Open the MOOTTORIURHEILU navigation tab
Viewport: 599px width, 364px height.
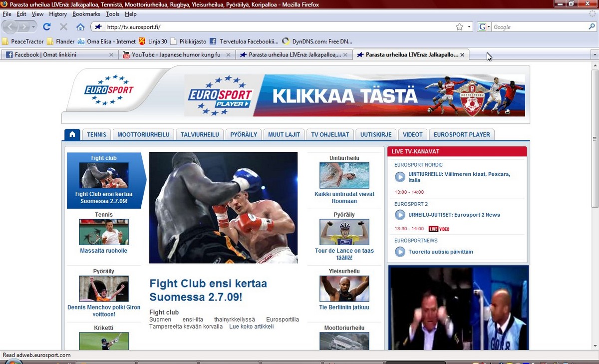click(x=143, y=134)
